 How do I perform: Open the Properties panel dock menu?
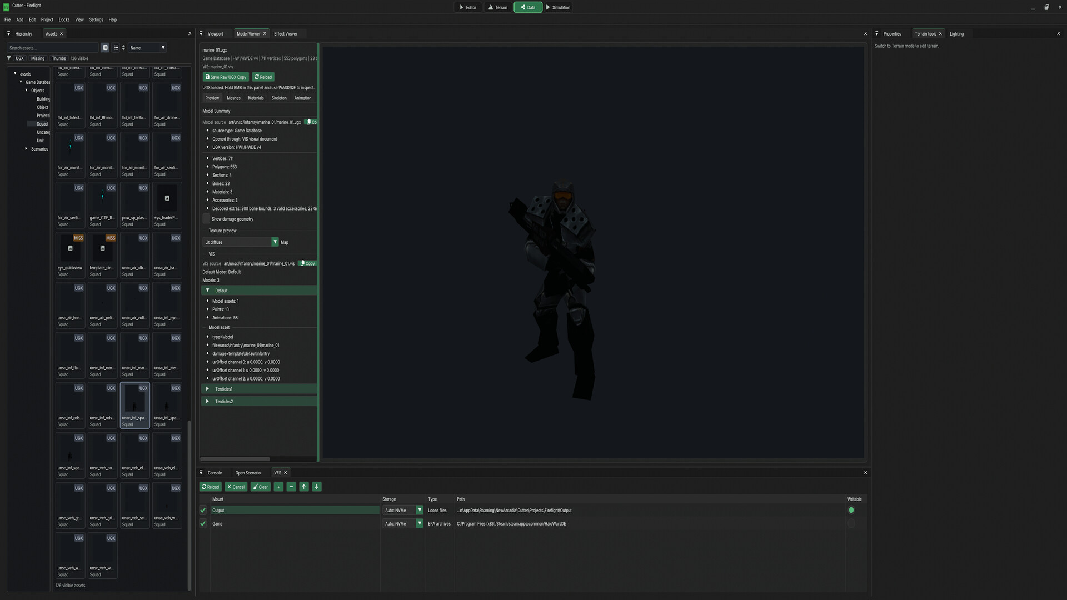pyautogui.click(x=877, y=34)
